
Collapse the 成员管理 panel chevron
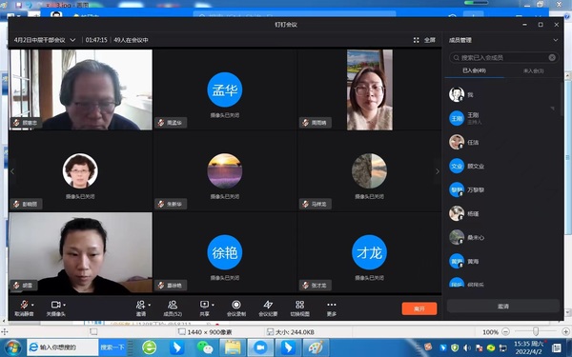pos(555,40)
